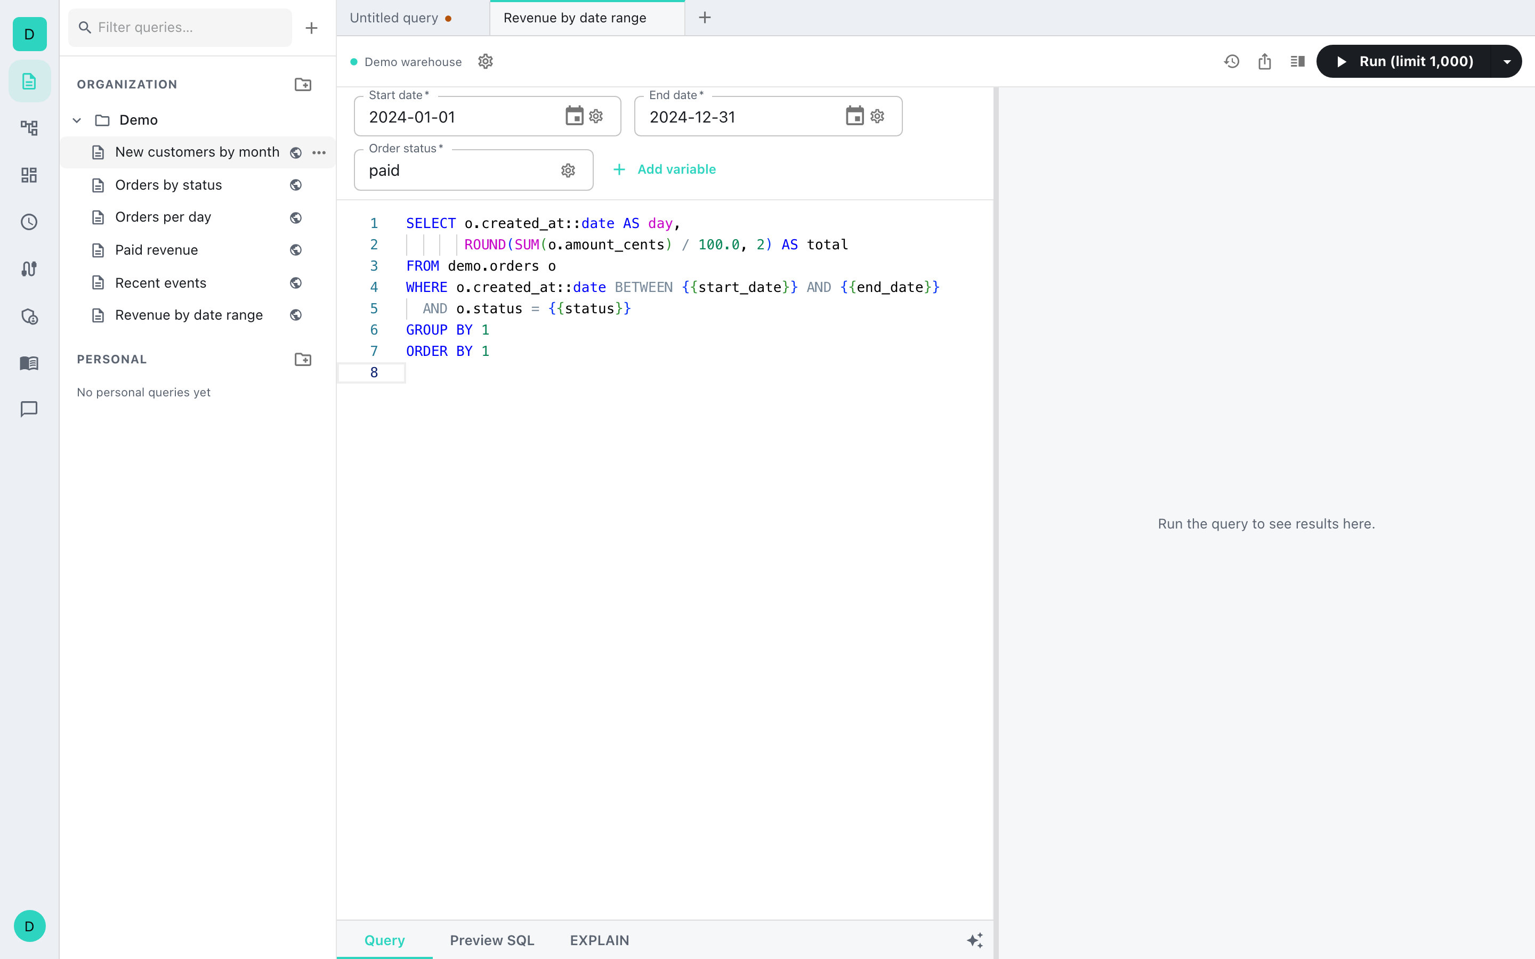Click the {{status}} variable in the SQL
This screenshot has height=959, width=1535.
(589, 309)
